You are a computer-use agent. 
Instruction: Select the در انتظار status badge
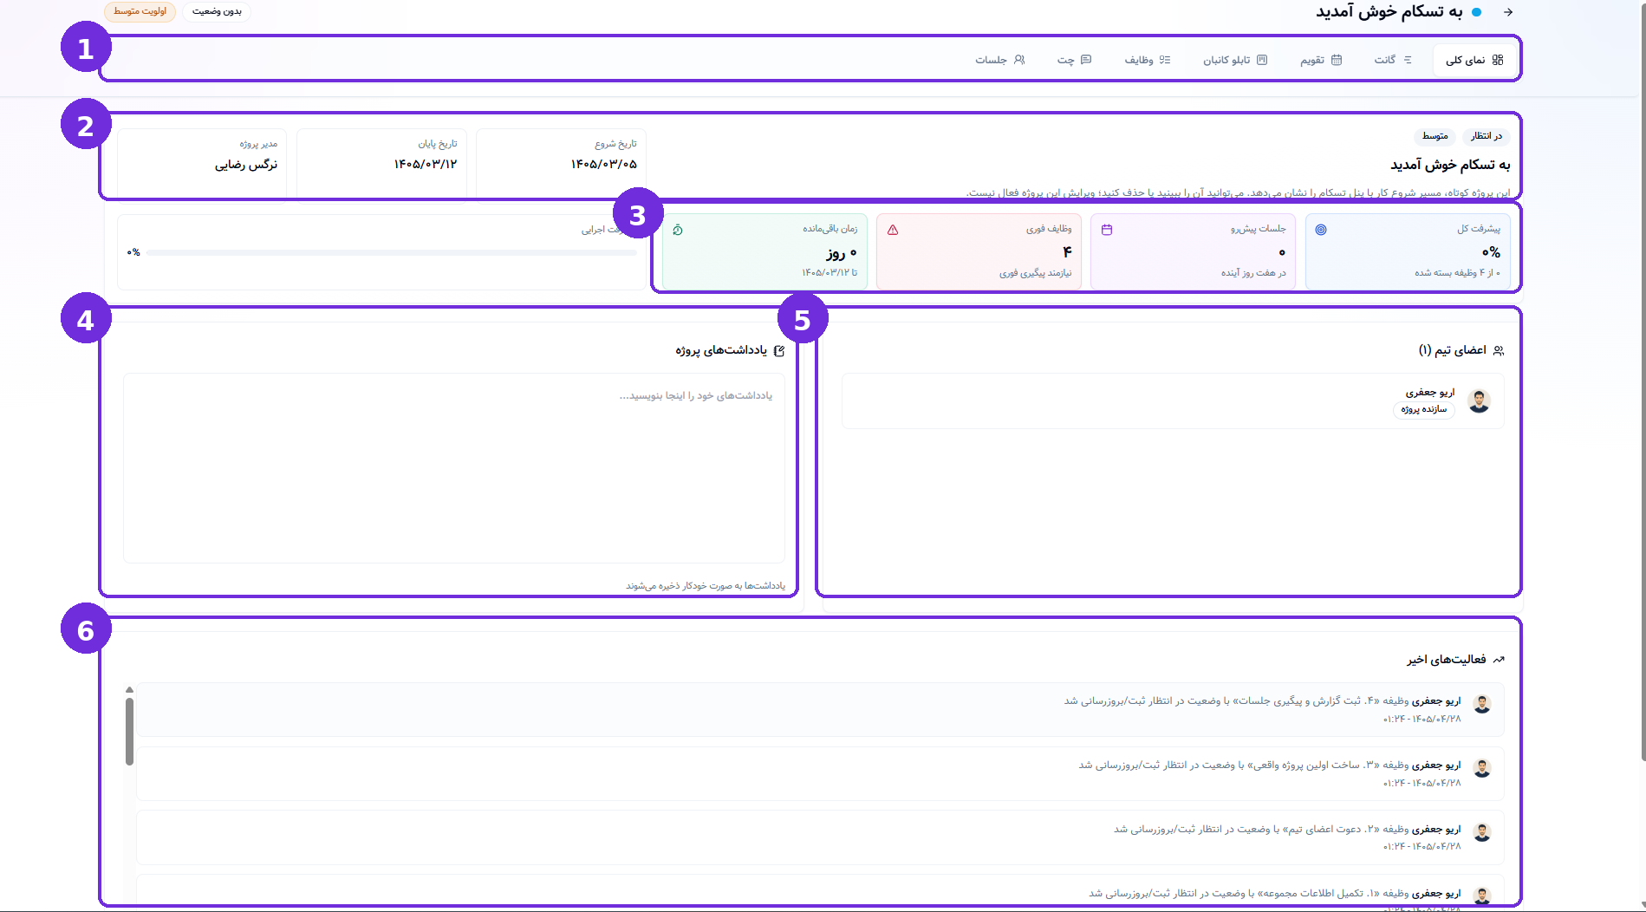(x=1487, y=136)
